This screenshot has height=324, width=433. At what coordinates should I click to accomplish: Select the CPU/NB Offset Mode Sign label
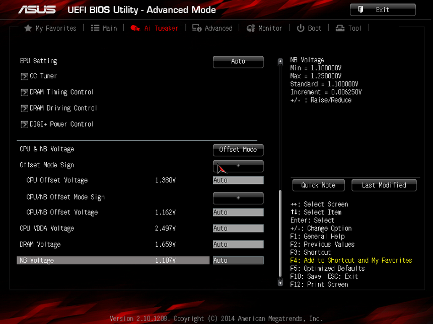tap(65, 197)
